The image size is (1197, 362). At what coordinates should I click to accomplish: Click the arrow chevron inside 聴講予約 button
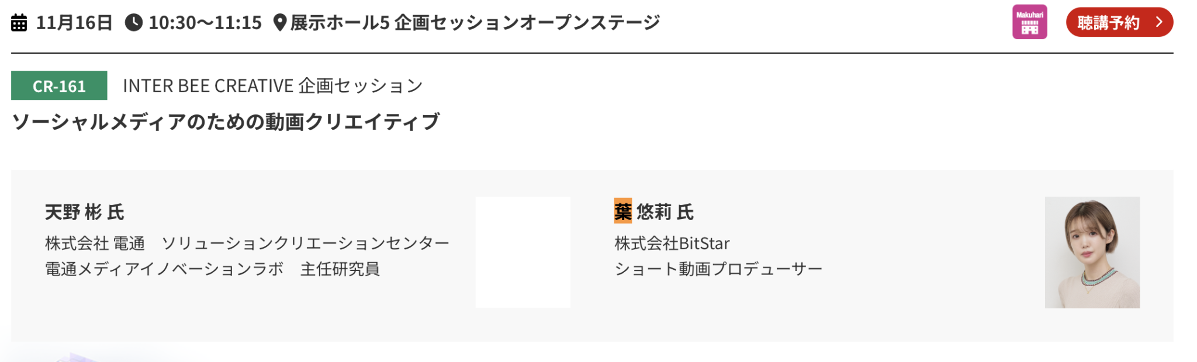point(1159,22)
